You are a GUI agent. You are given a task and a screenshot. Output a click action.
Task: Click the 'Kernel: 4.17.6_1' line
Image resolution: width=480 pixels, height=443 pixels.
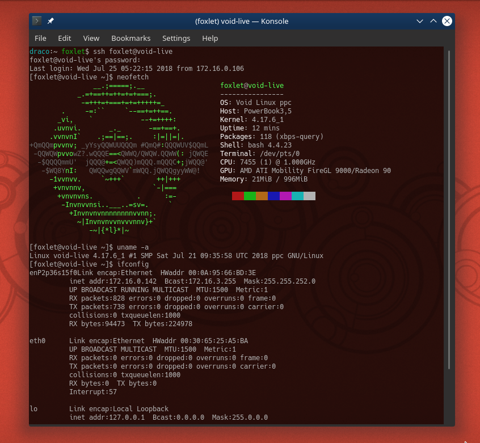[252, 120]
